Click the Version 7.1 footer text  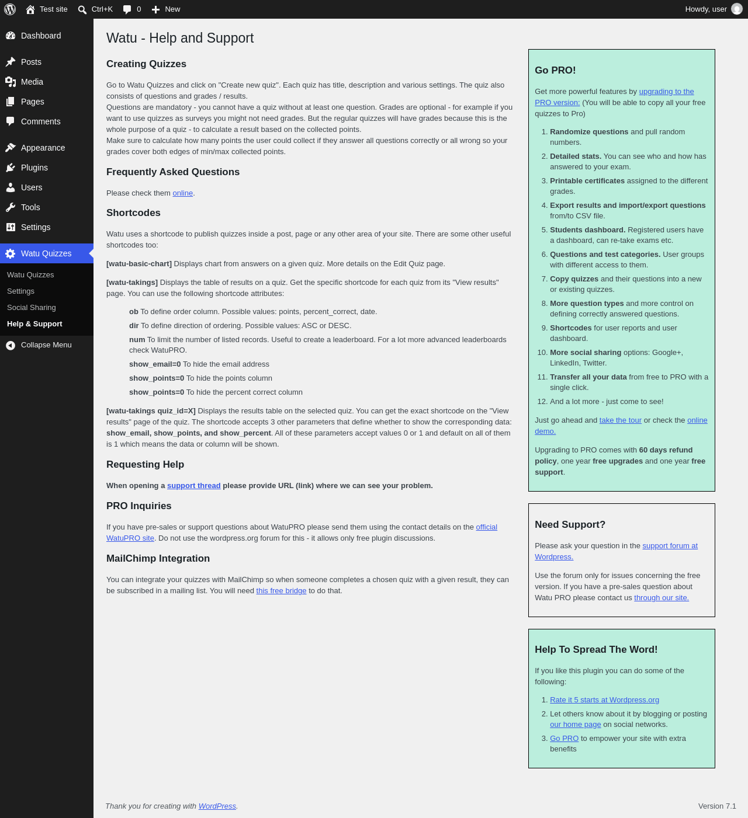[717, 806]
